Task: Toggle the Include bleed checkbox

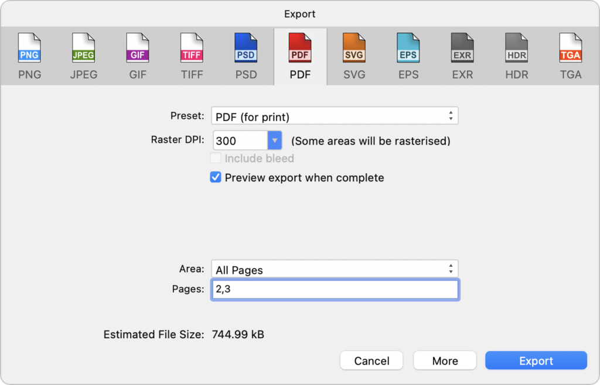Action: tap(216, 158)
